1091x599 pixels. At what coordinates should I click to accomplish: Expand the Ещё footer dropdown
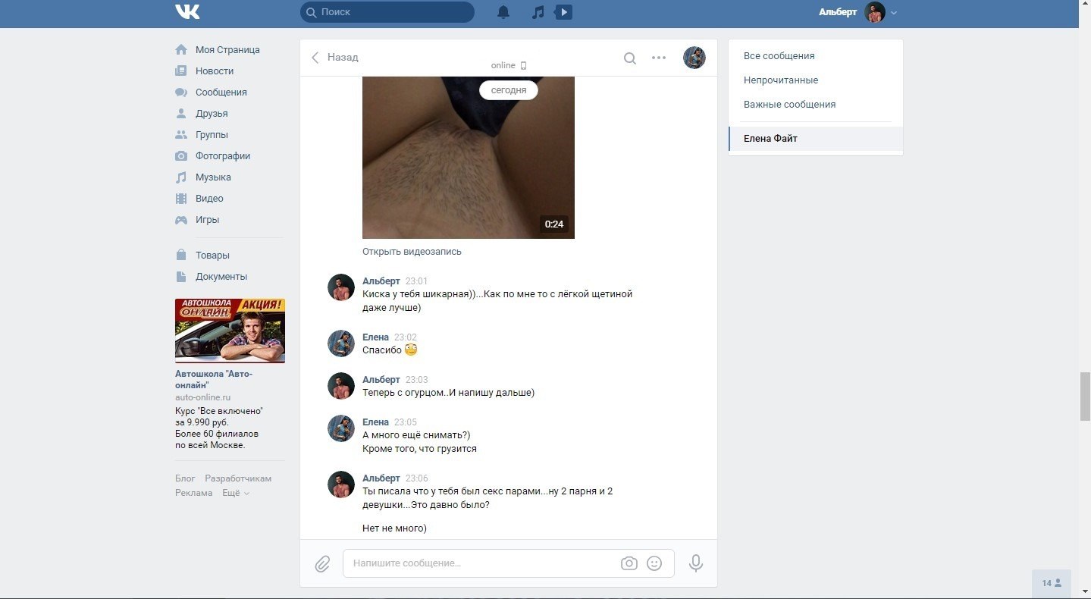pos(235,493)
